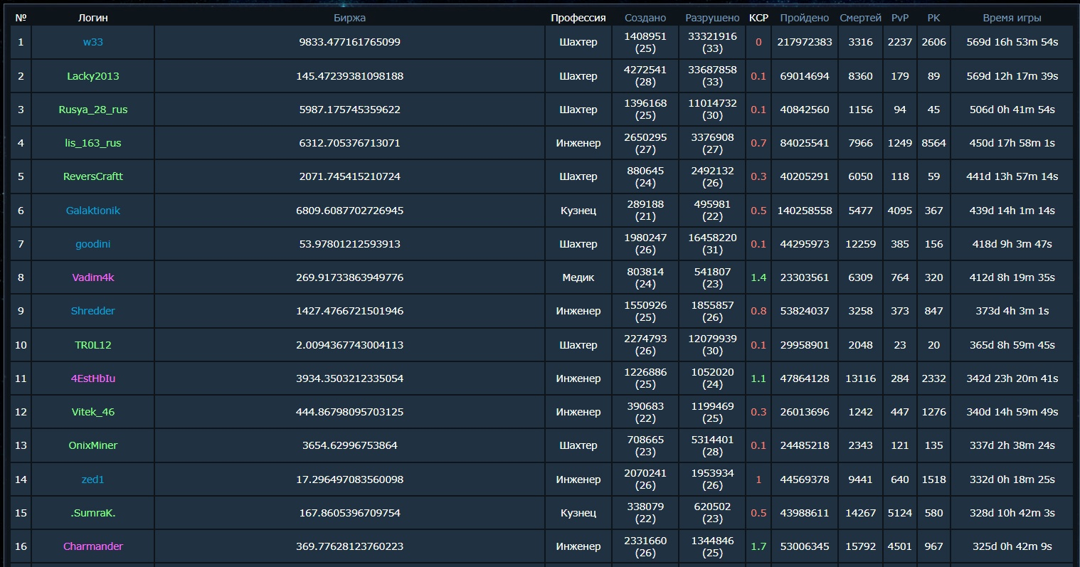Image resolution: width=1080 pixels, height=567 pixels.
Task: Open ReversCraftt player profile
Action: [93, 176]
